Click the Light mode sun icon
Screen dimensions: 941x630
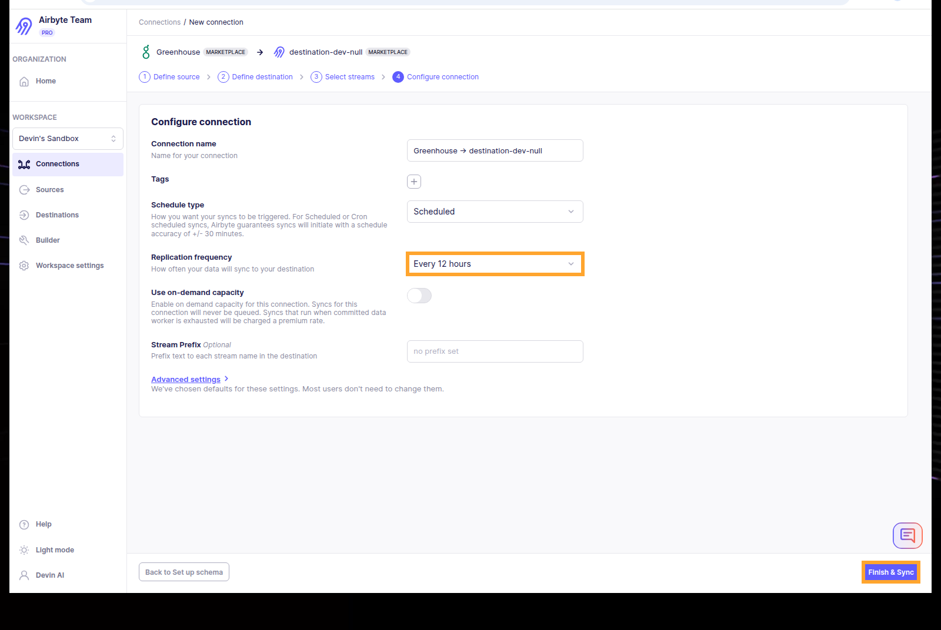pyautogui.click(x=24, y=550)
